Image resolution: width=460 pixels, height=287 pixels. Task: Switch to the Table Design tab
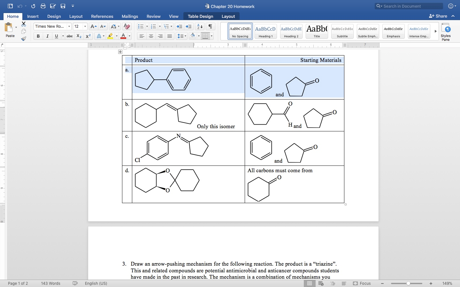coord(200,16)
